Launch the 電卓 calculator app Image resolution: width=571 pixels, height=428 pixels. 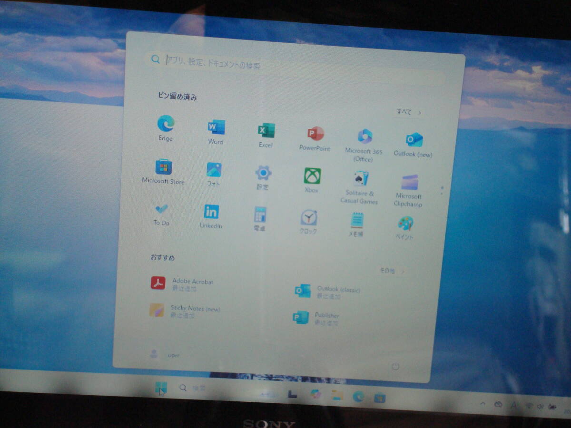260,219
